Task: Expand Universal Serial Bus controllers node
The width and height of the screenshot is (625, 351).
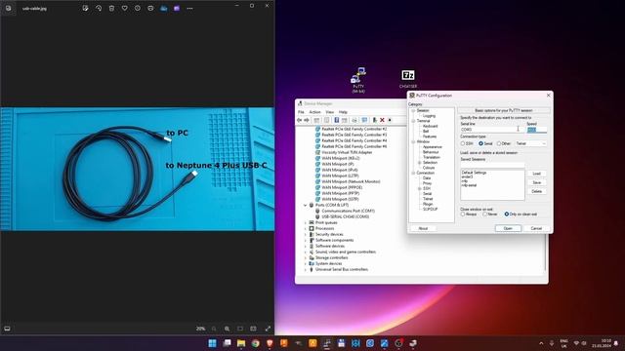Action: click(306, 269)
